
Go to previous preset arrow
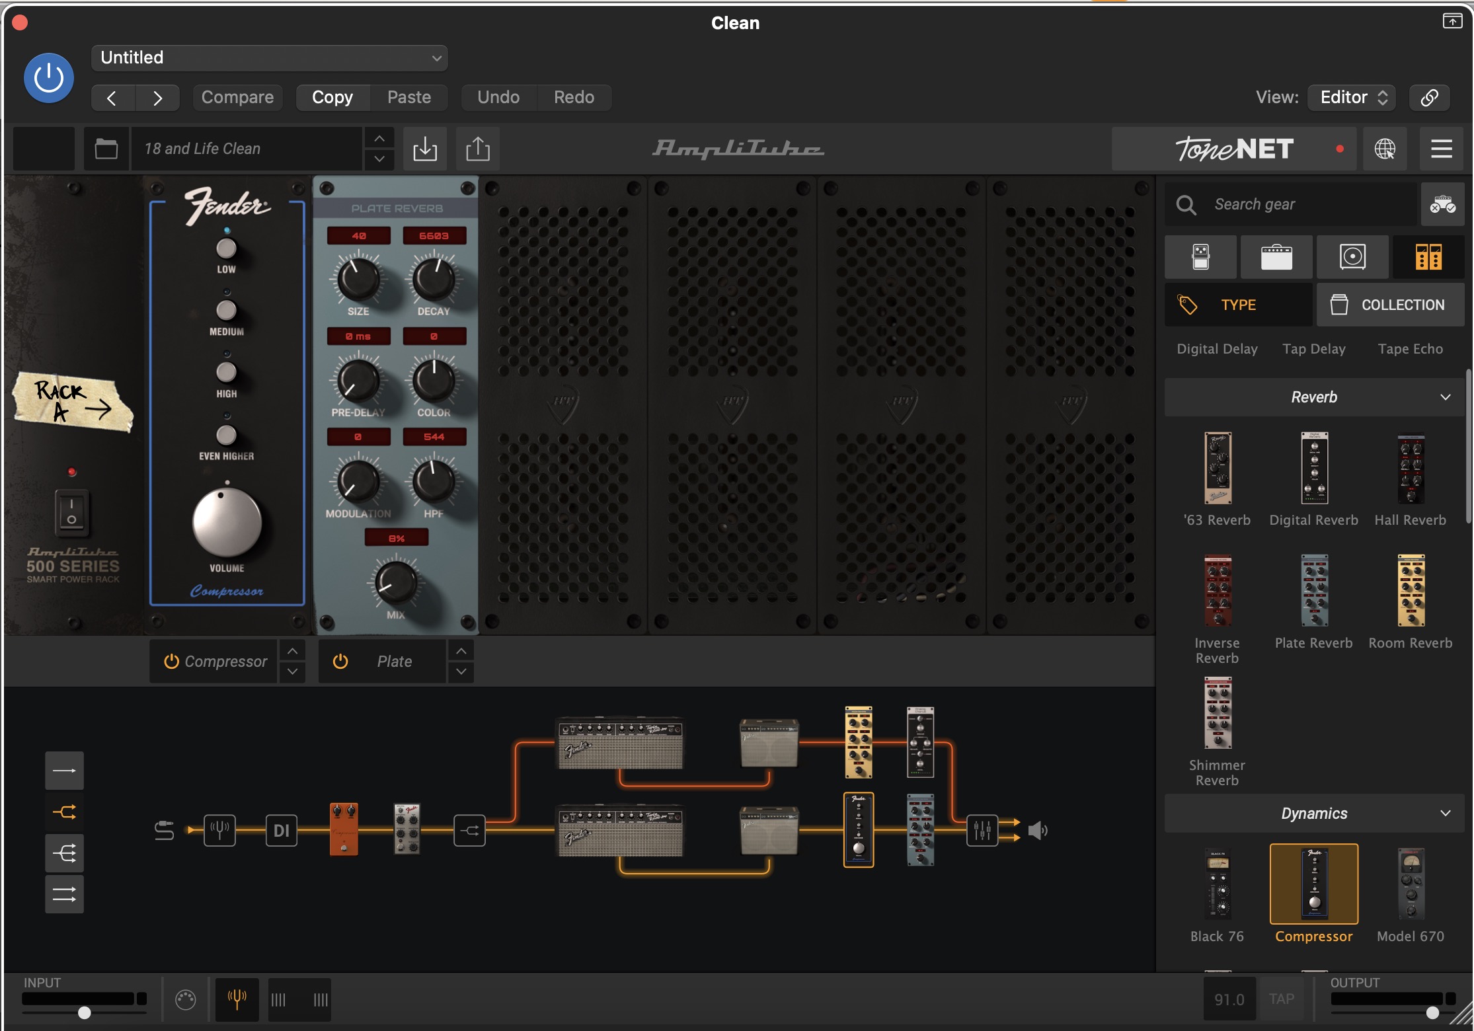[x=112, y=98]
